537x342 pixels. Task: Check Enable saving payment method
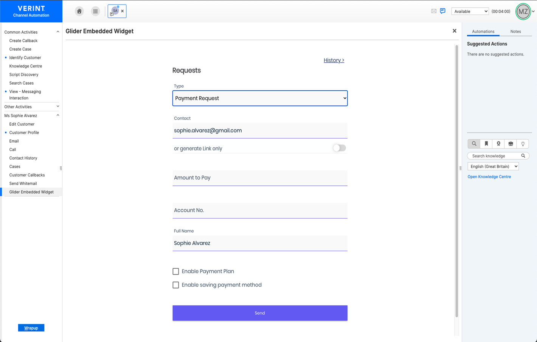click(x=176, y=285)
